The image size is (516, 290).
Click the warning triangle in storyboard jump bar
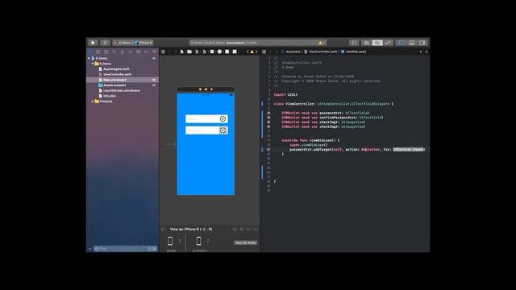click(x=252, y=52)
